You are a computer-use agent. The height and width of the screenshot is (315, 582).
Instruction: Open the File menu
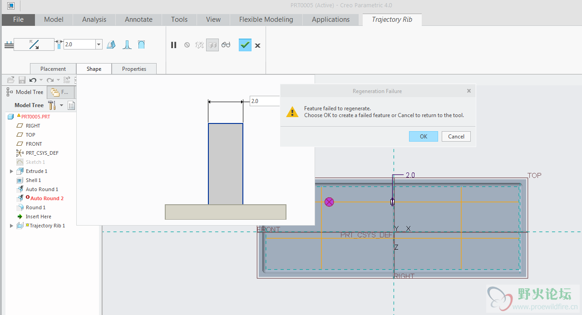(x=18, y=20)
